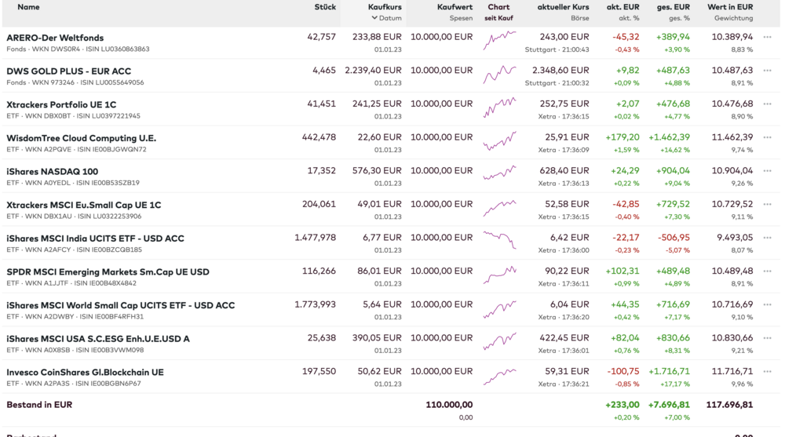Screen dimensions: 785x437
Task: Open options menu for iShares MSCI India
Action: point(767,238)
